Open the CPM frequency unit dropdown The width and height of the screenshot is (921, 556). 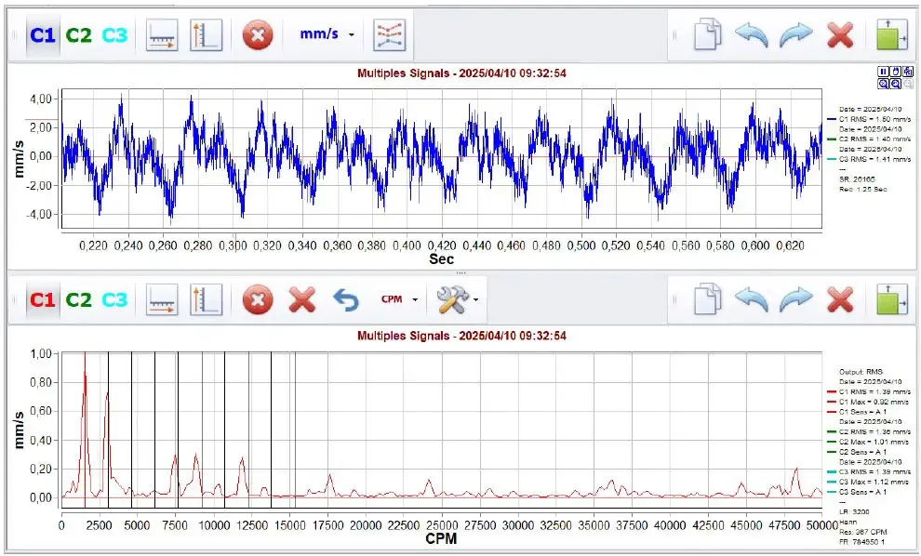(x=399, y=299)
